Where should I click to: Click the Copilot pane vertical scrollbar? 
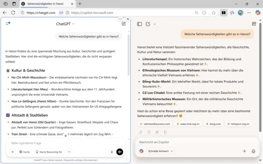tap(260, 77)
